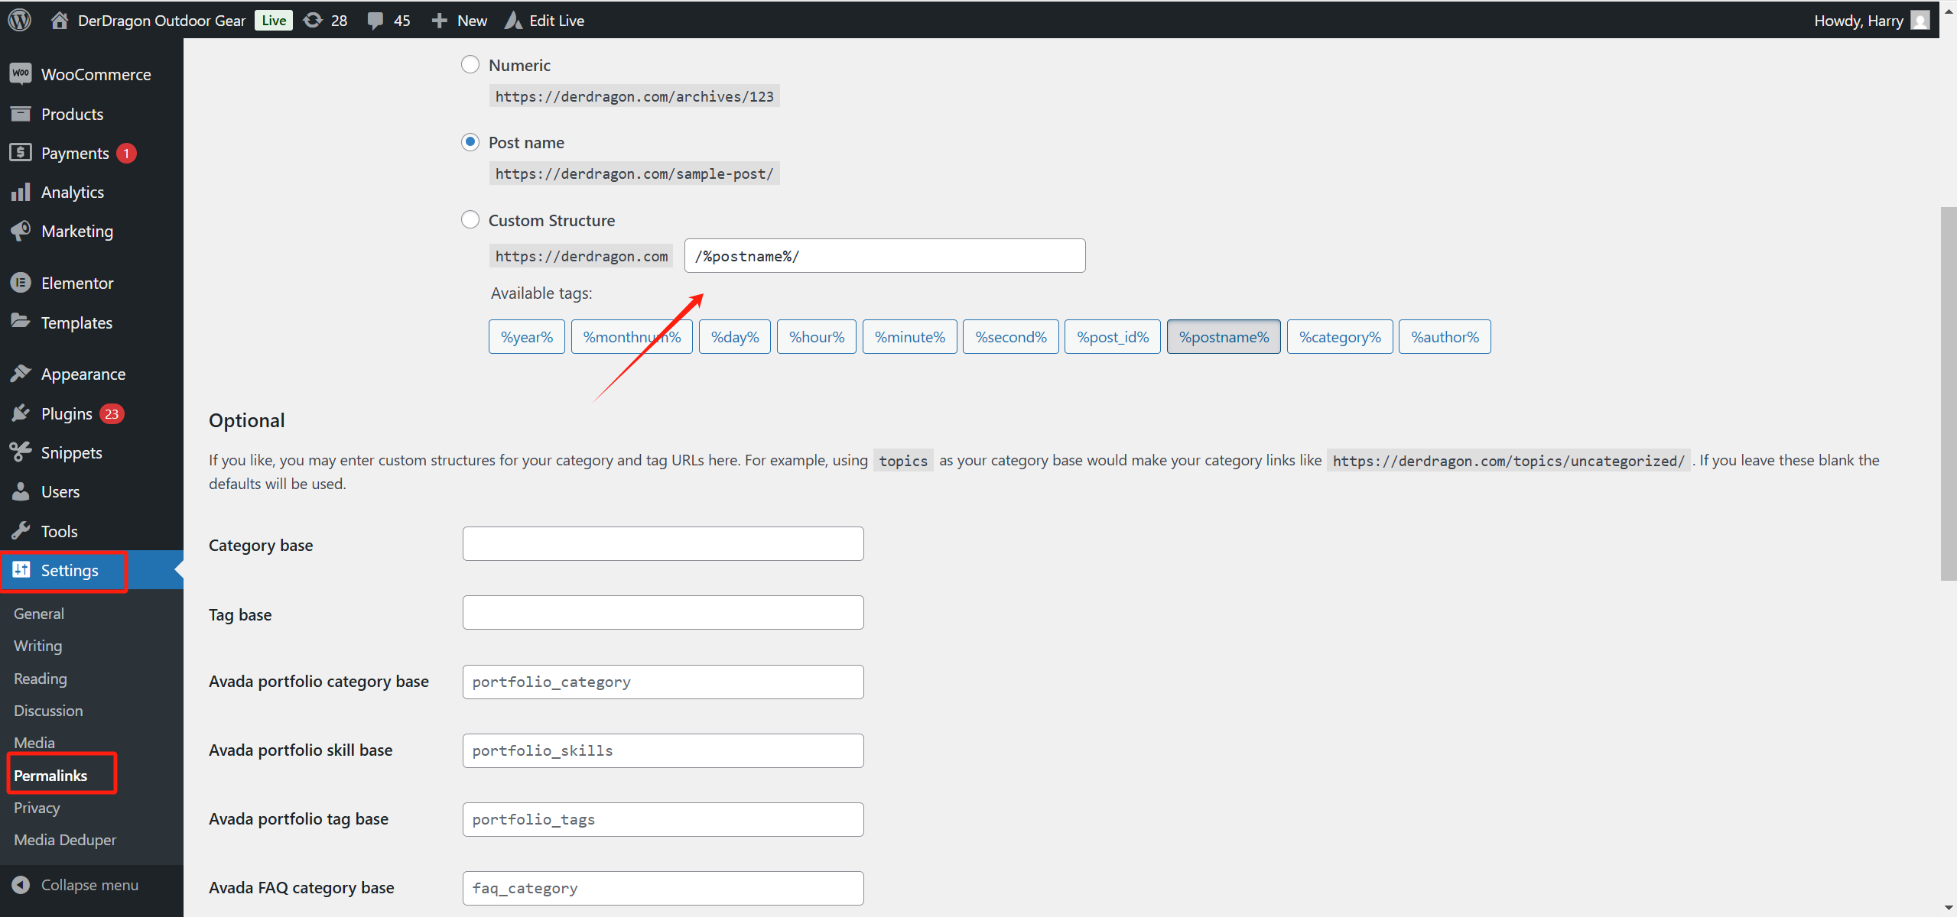
Task: Toggle the %postname% tag button
Action: tap(1224, 336)
